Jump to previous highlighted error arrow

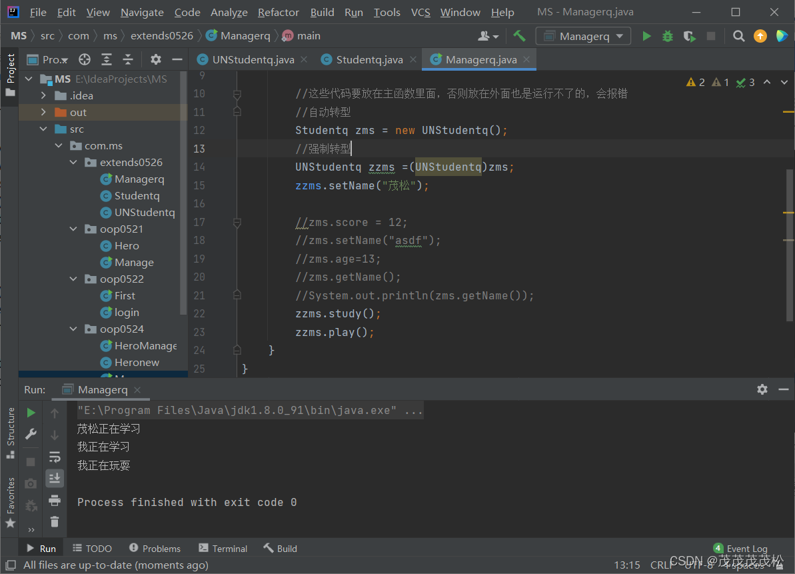pos(767,82)
